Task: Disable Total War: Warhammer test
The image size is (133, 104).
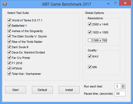Action: pyautogui.click(x=9, y=74)
